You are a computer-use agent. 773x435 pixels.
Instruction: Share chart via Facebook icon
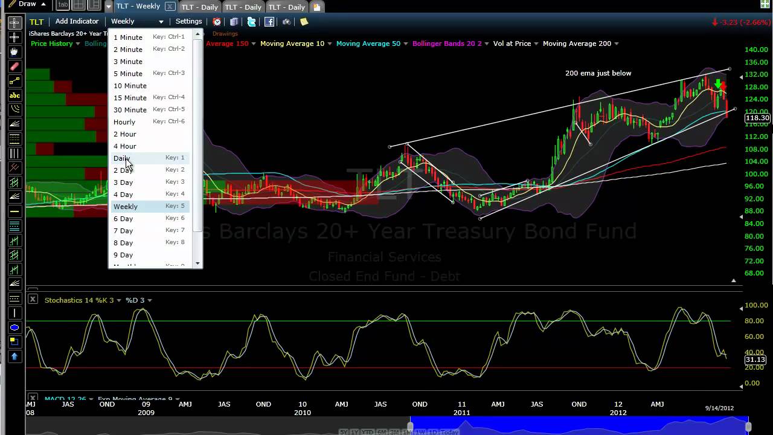pyautogui.click(x=269, y=22)
